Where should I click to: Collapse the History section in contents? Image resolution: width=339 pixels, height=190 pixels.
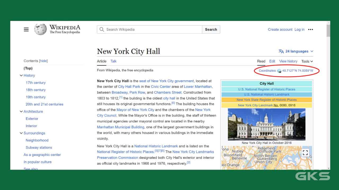[x=21, y=75]
